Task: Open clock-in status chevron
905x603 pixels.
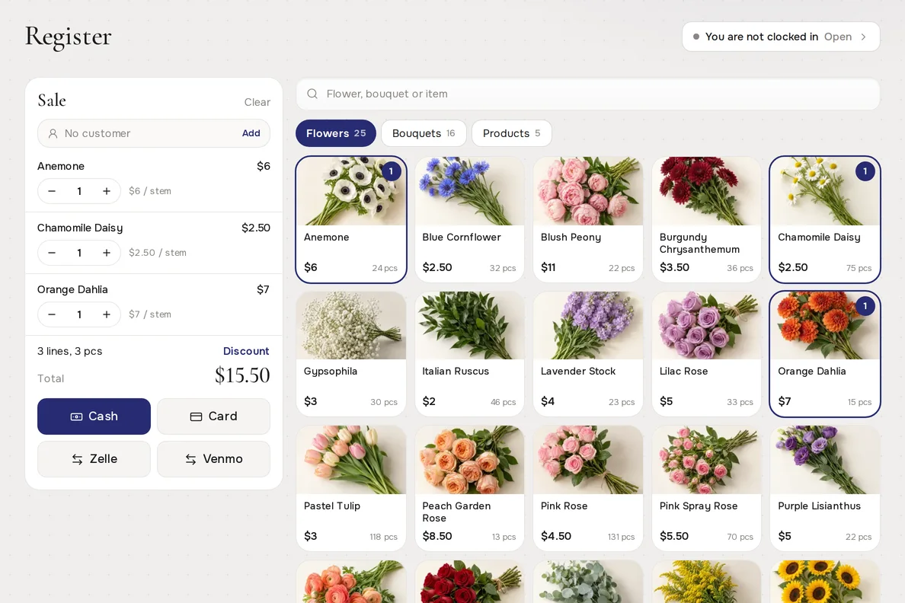Action: 863,37
